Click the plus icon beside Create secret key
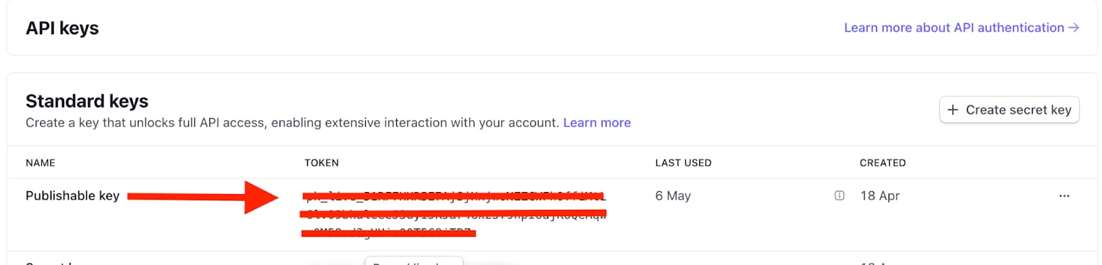 pyautogui.click(x=953, y=110)
